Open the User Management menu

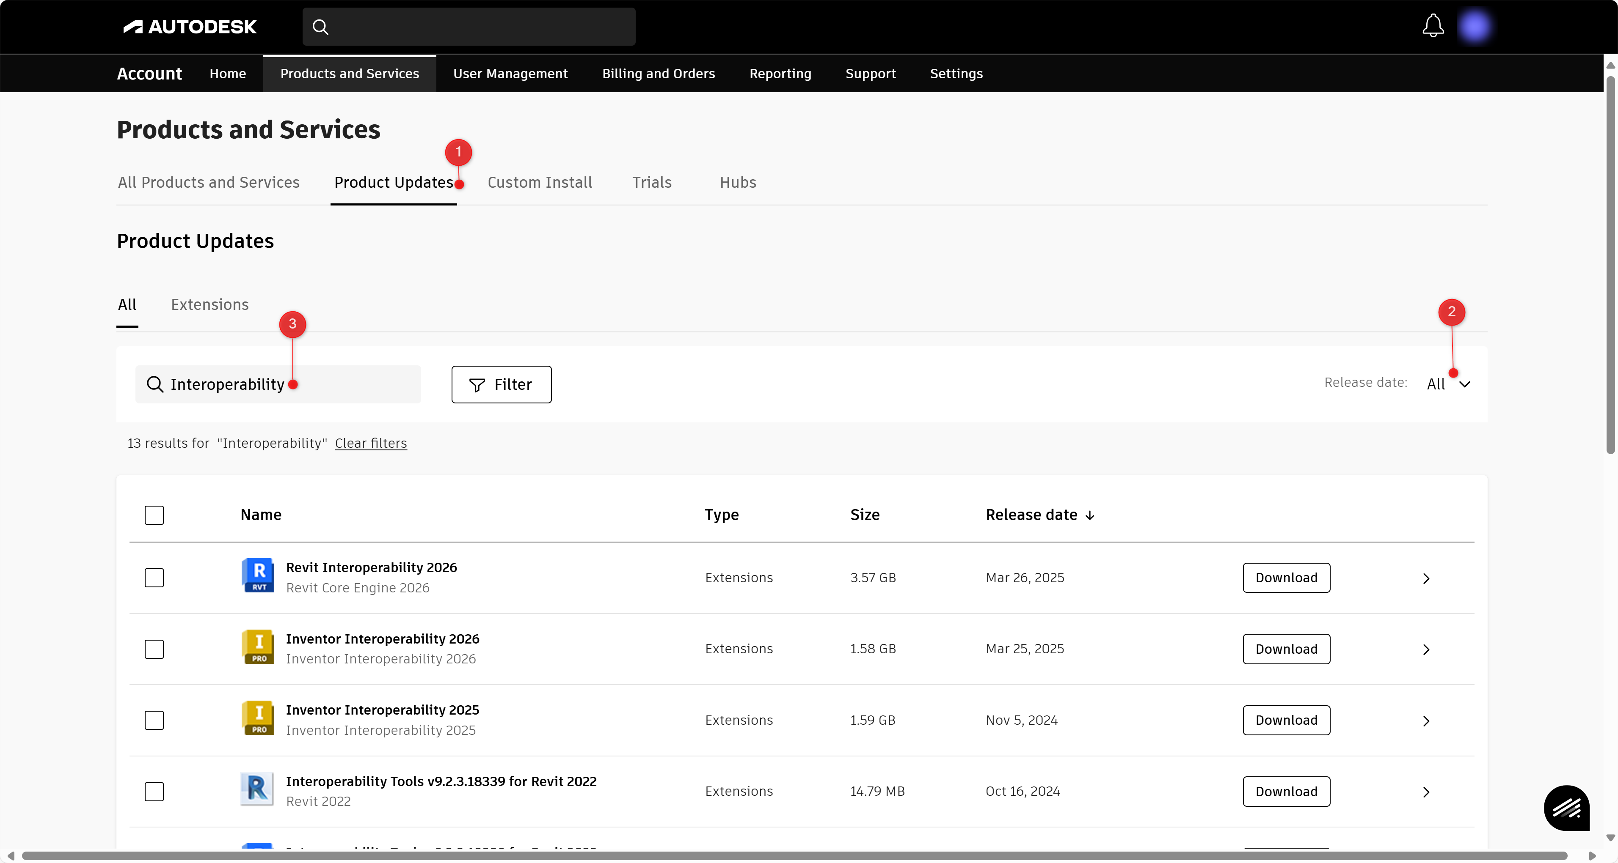[x=510, y=74]
